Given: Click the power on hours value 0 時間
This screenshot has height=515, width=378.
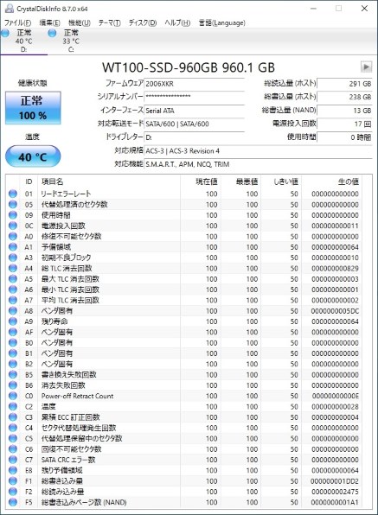Looking at the screenshot, I should pos(344,137).
